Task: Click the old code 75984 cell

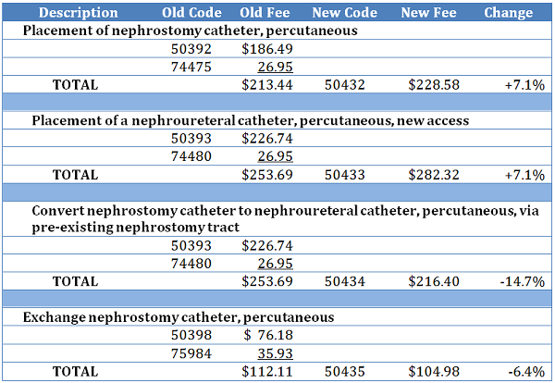Action: [191, 352]
